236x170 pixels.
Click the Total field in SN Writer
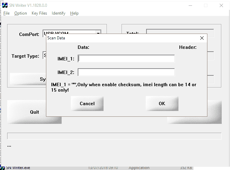click(x=180, y=32)
